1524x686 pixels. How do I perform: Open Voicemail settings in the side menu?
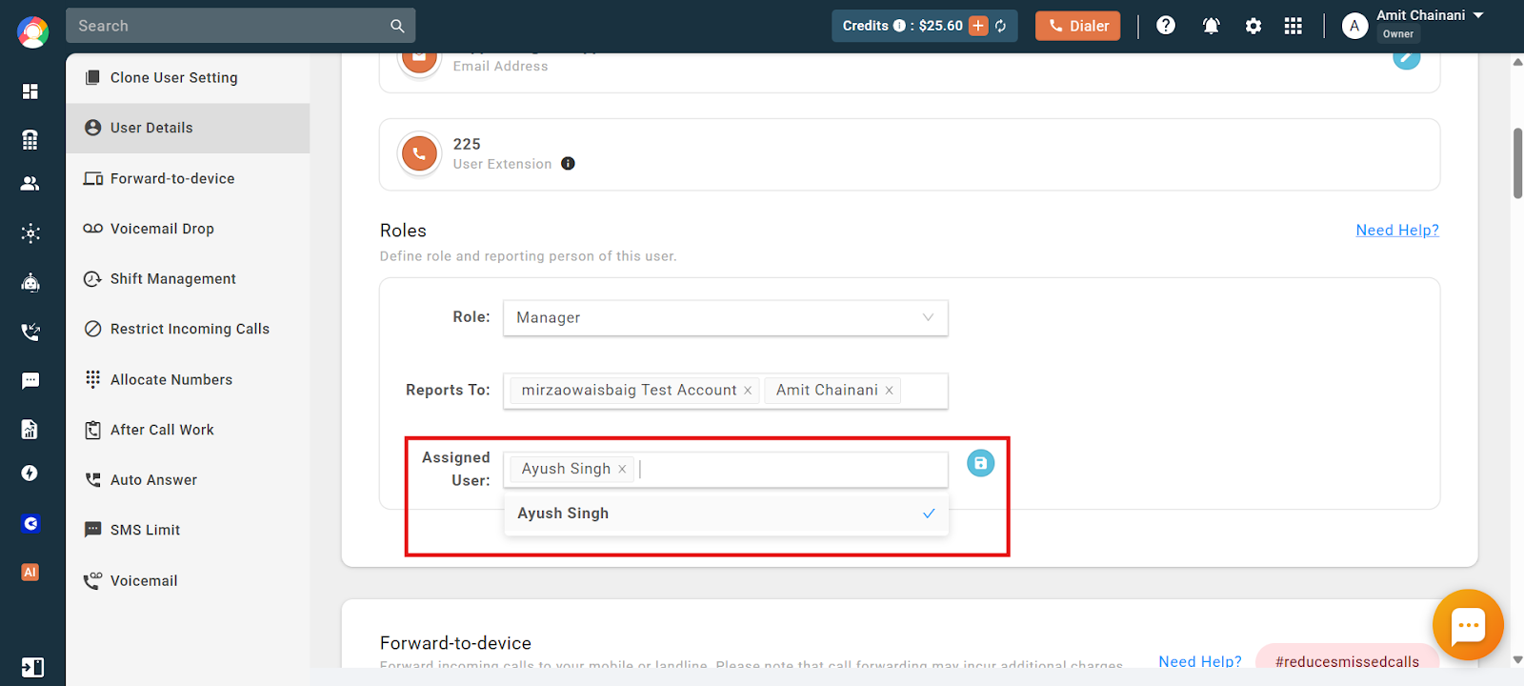click(x=188, y=580)
